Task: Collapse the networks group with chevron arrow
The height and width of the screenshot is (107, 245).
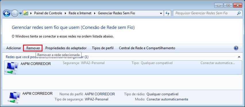Action: pos(239,57)
